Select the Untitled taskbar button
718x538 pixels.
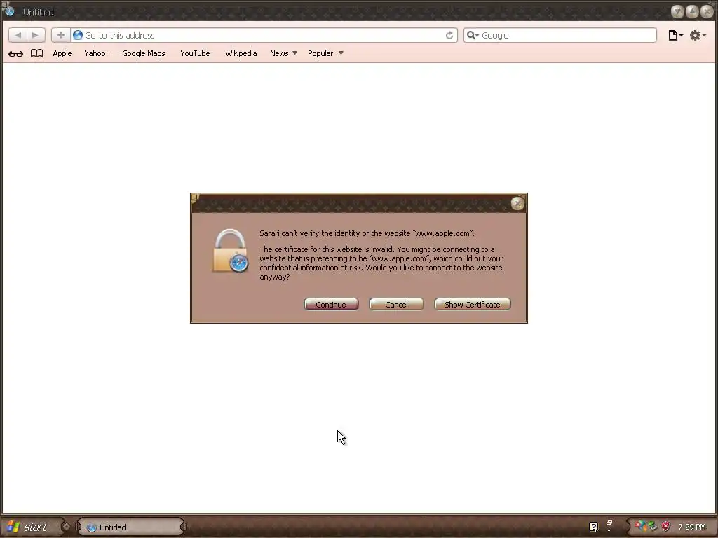click(130, 527)
